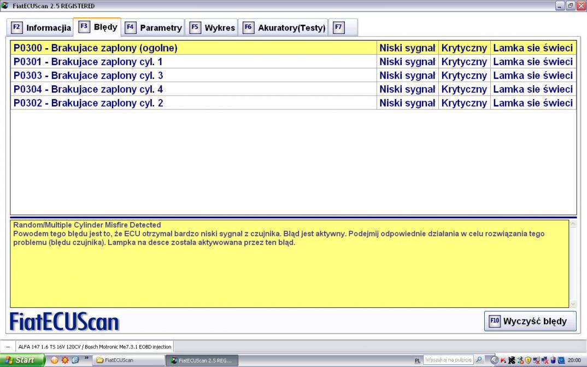Screen dimensions: 587x367
Task: Click 'Niski sygnał' in the P0300 row
Action: pyautogui.click(x=407, y=48)
